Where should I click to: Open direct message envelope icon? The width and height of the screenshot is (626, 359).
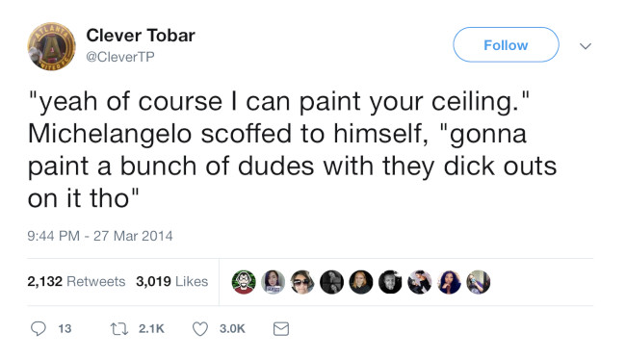point(281,329)
